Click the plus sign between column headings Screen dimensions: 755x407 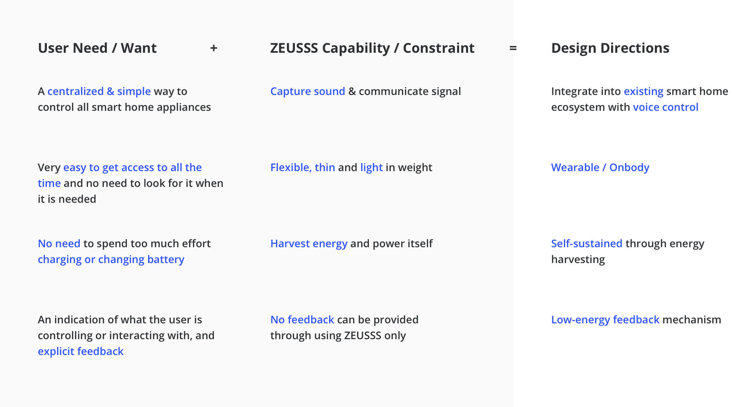click(x=214, y=48)
